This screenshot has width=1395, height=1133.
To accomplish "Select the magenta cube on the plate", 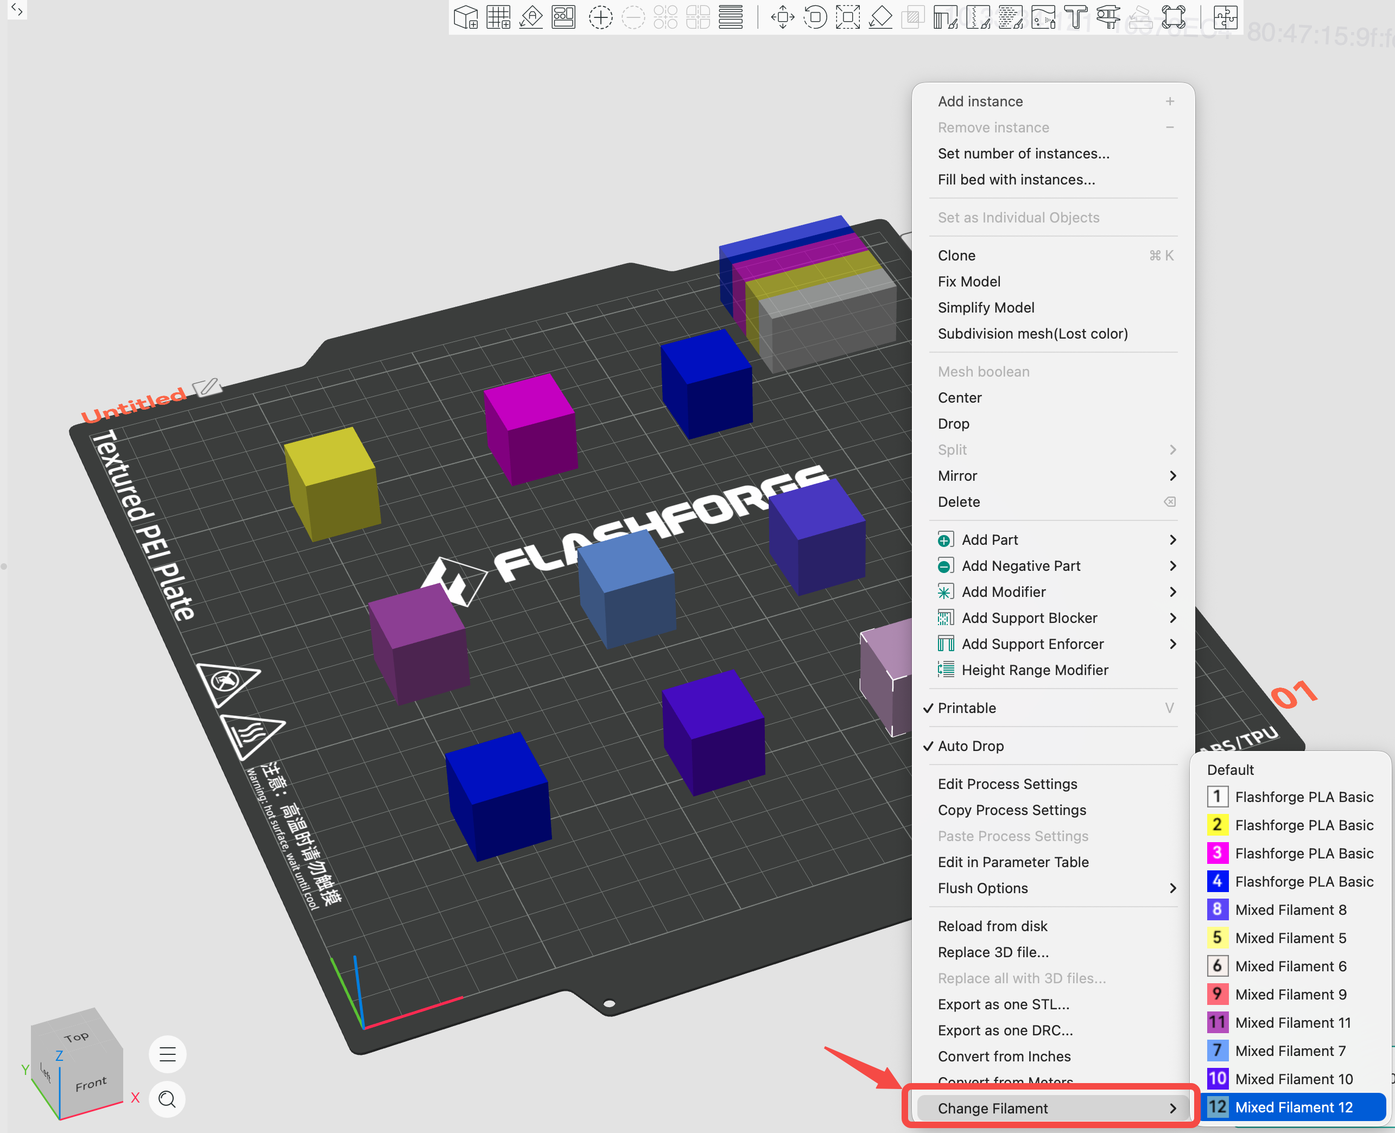I will tap(531, 429).
